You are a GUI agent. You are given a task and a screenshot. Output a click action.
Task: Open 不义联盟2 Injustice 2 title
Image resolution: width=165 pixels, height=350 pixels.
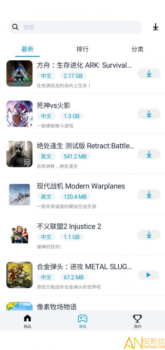[x=69, y=226]
